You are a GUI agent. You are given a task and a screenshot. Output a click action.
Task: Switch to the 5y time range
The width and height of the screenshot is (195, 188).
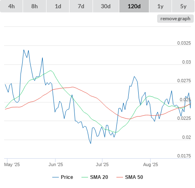(183, 6)
